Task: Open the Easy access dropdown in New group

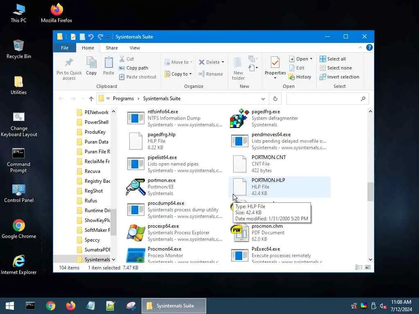Action: 253,68
